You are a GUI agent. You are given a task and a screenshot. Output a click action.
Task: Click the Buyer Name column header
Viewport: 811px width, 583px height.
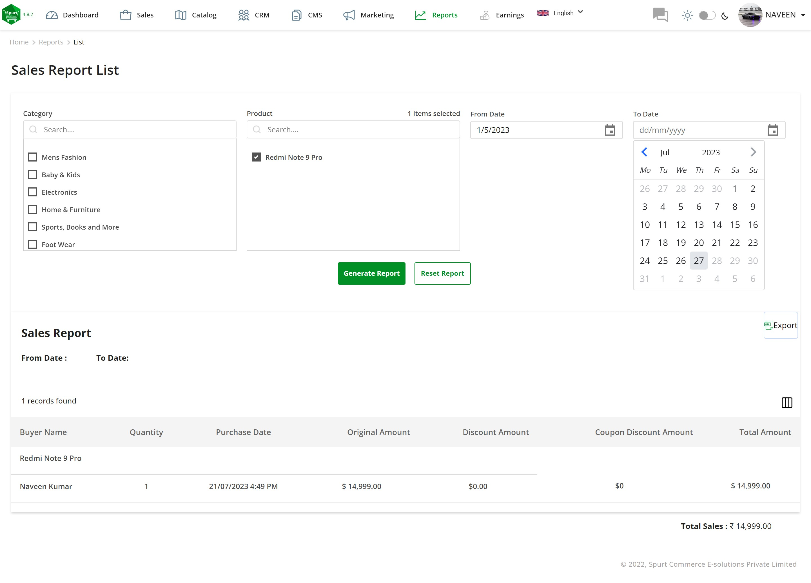(43, 432)
